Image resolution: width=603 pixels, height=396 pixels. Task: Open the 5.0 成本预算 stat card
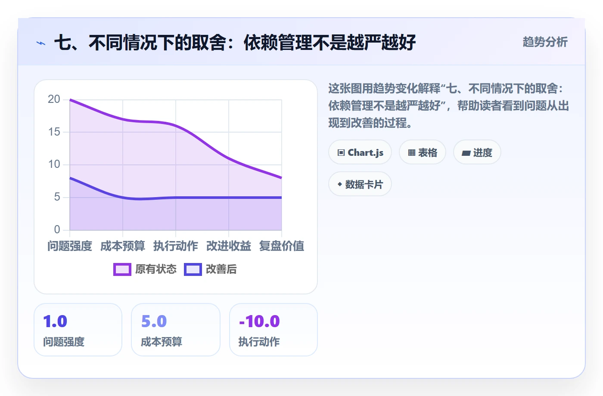click(176, 330)
